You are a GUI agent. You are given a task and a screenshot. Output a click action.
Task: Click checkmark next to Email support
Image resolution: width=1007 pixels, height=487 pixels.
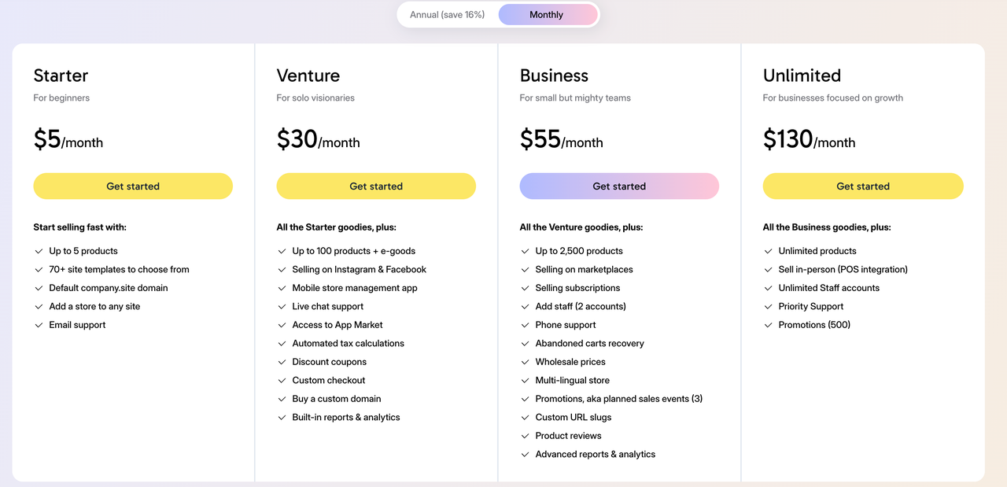(39, 325)
